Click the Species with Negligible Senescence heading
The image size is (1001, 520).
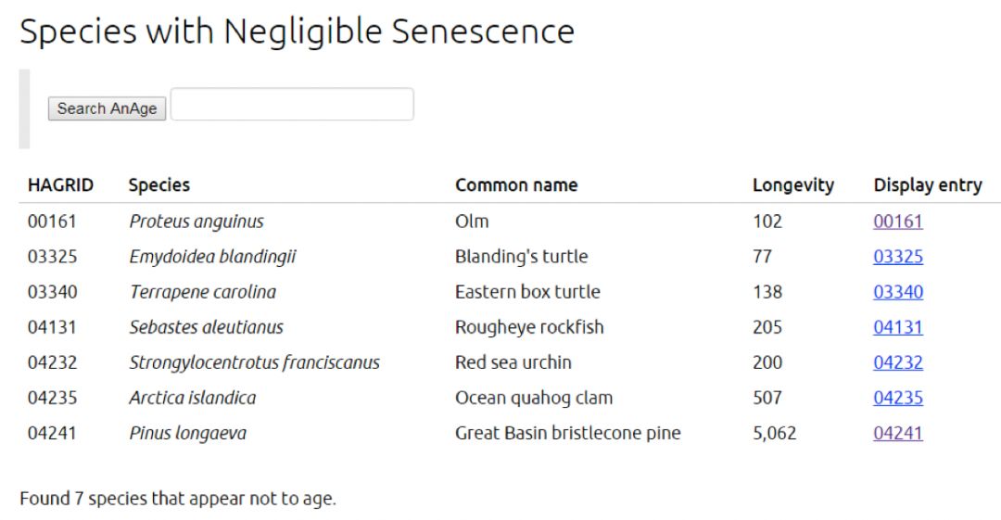[x=297, y=32]
